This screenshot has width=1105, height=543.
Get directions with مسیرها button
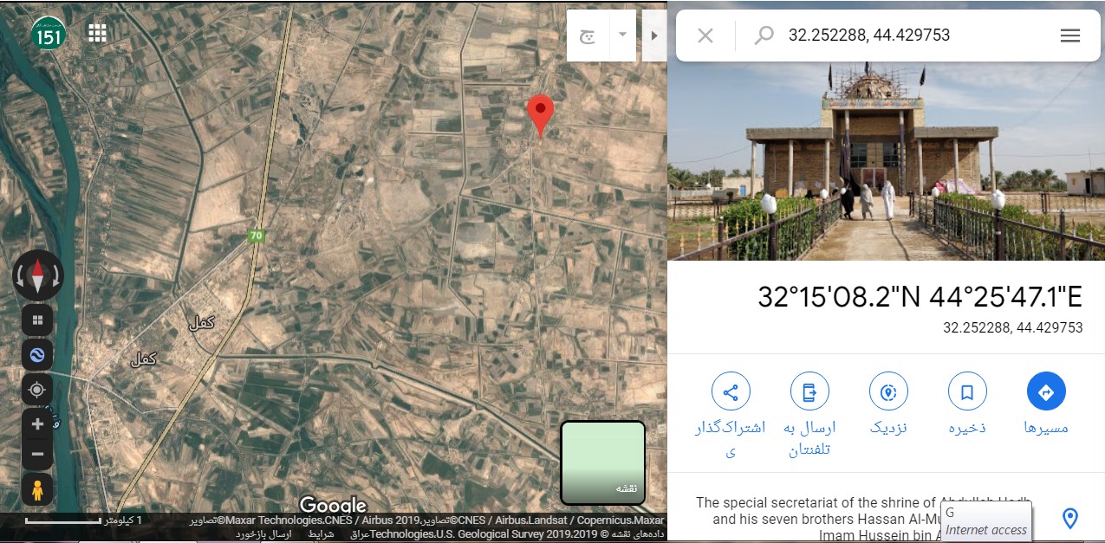point(1046,404)
